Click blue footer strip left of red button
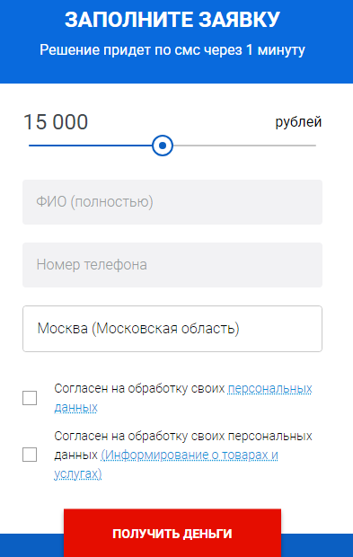The height and width of the screenshot is (557, 353). [x=32, y=545]
